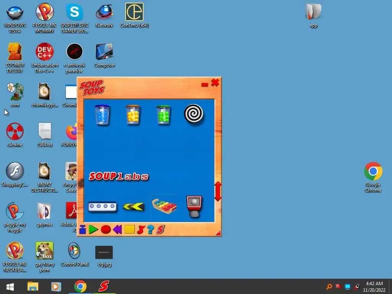This screenshot has width=392, height=294.
Task: Click the Soup Toys resize corner triangle
Action: point(218,233)
